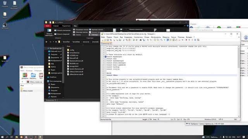Select OneDrive in Explorer sidebar
The width and height of the screenshot is (248, 139).
point(52,77)
